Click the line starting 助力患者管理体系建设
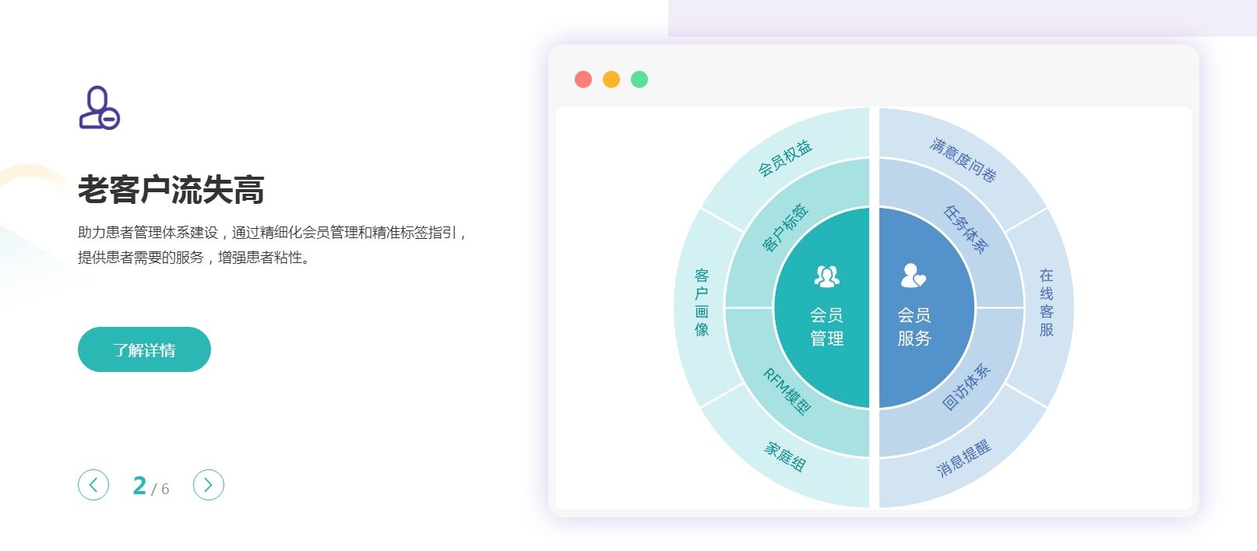The width and height of the screenshot is (1257, 551). (x=272, y=233)
